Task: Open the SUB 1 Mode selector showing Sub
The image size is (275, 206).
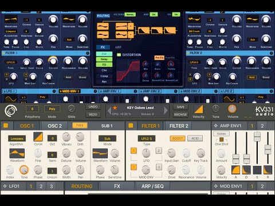Action: coord(107,138)
